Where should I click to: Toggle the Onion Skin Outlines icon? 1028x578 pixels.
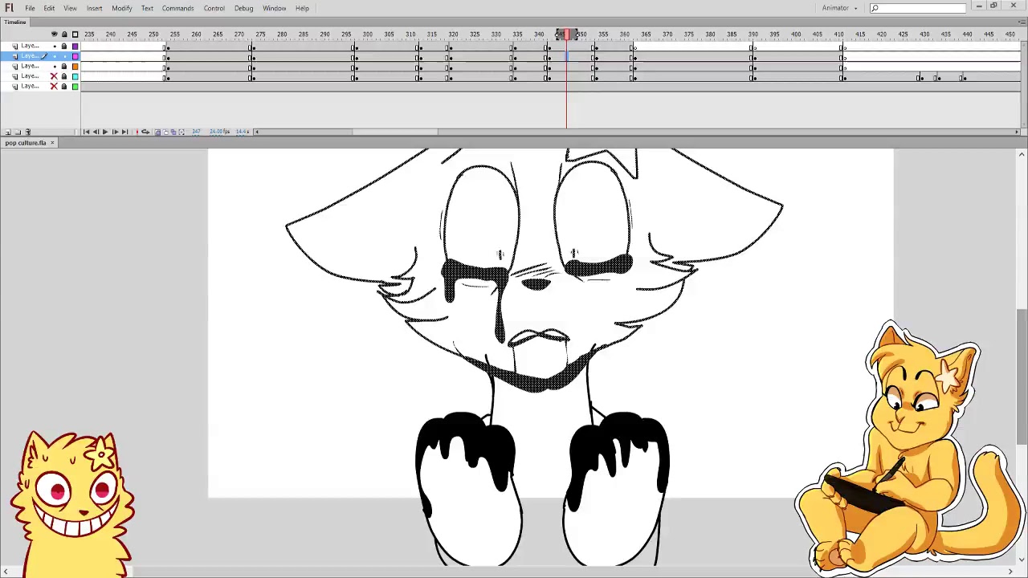coord(165,132)
